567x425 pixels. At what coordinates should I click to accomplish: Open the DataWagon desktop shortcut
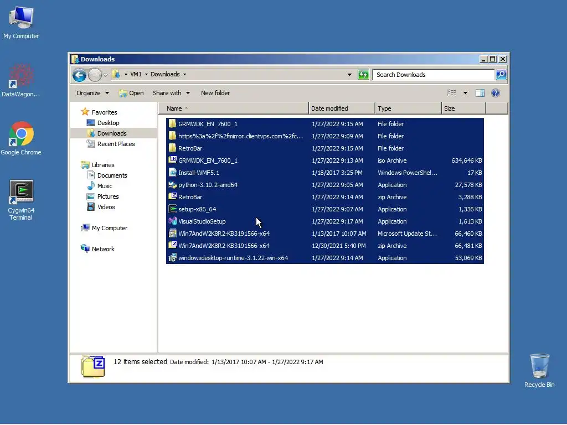[x=21, y=80]
